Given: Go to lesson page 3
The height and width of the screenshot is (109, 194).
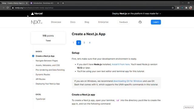Looking at the screenshot, I should 84,43.
